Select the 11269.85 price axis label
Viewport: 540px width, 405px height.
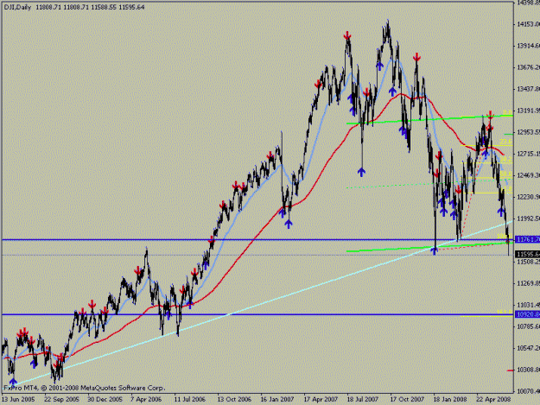528,283
